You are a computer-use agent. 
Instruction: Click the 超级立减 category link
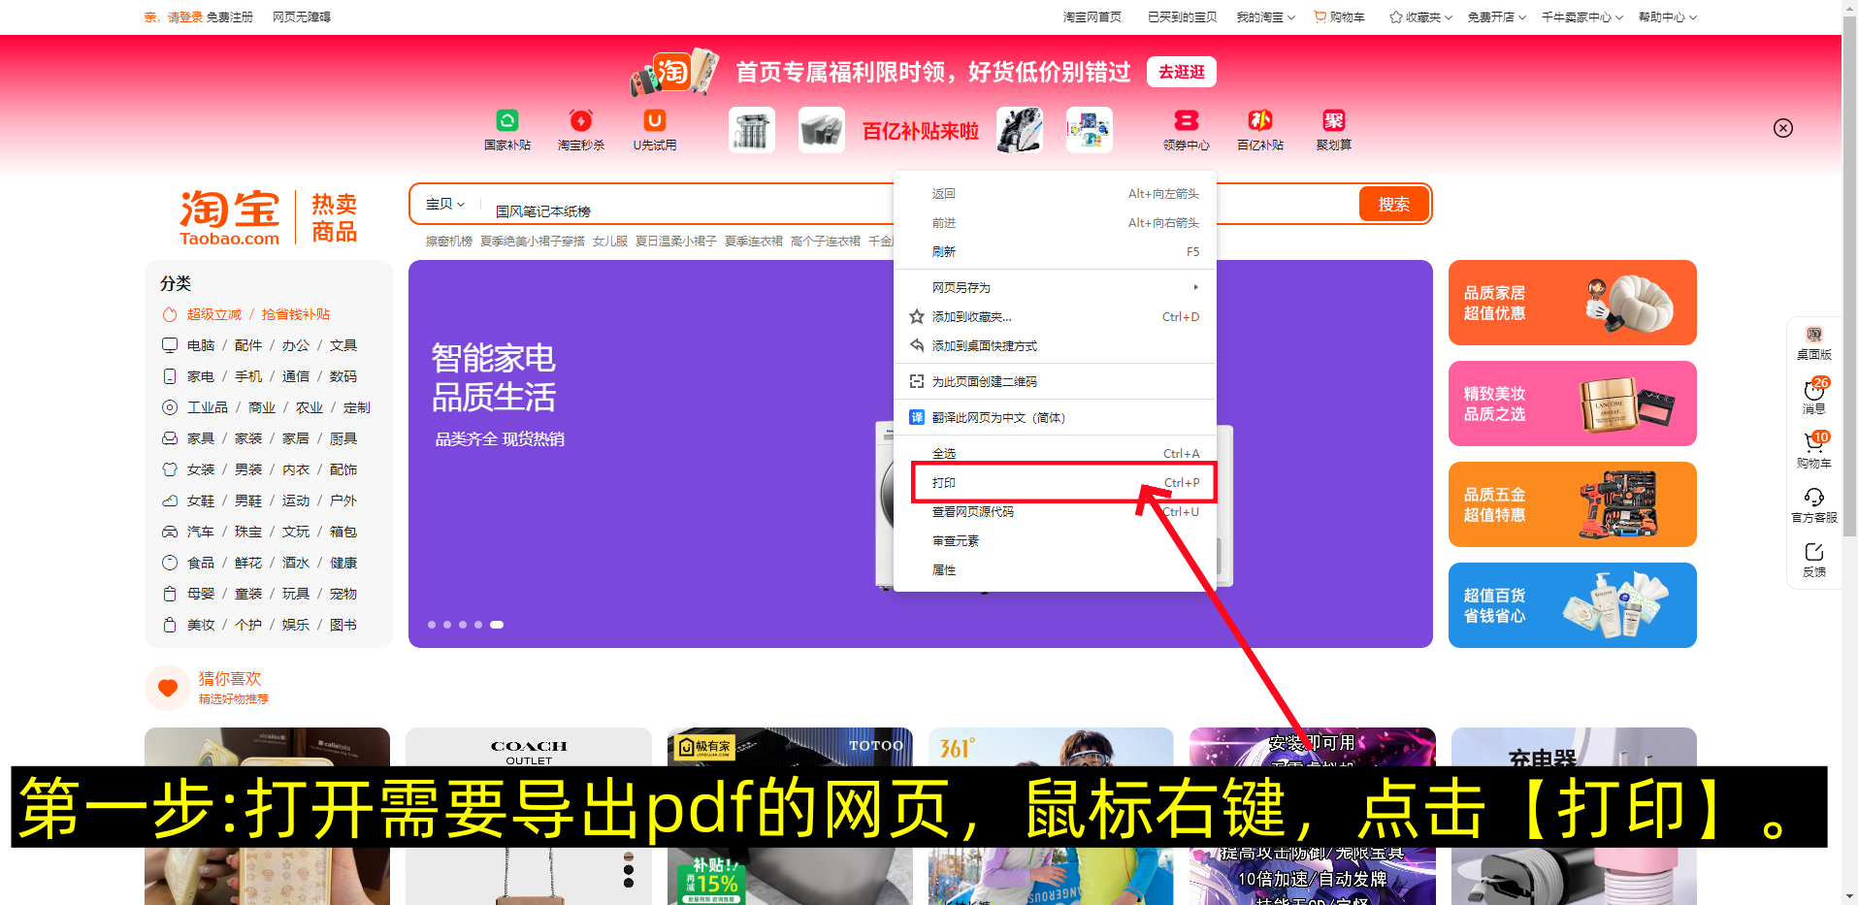point(214,314)
